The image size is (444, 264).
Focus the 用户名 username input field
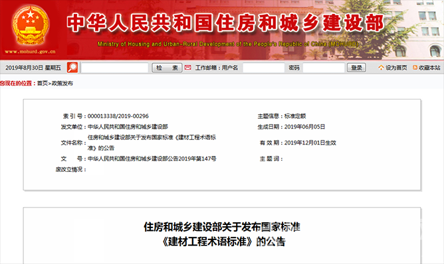click(264, 68)
